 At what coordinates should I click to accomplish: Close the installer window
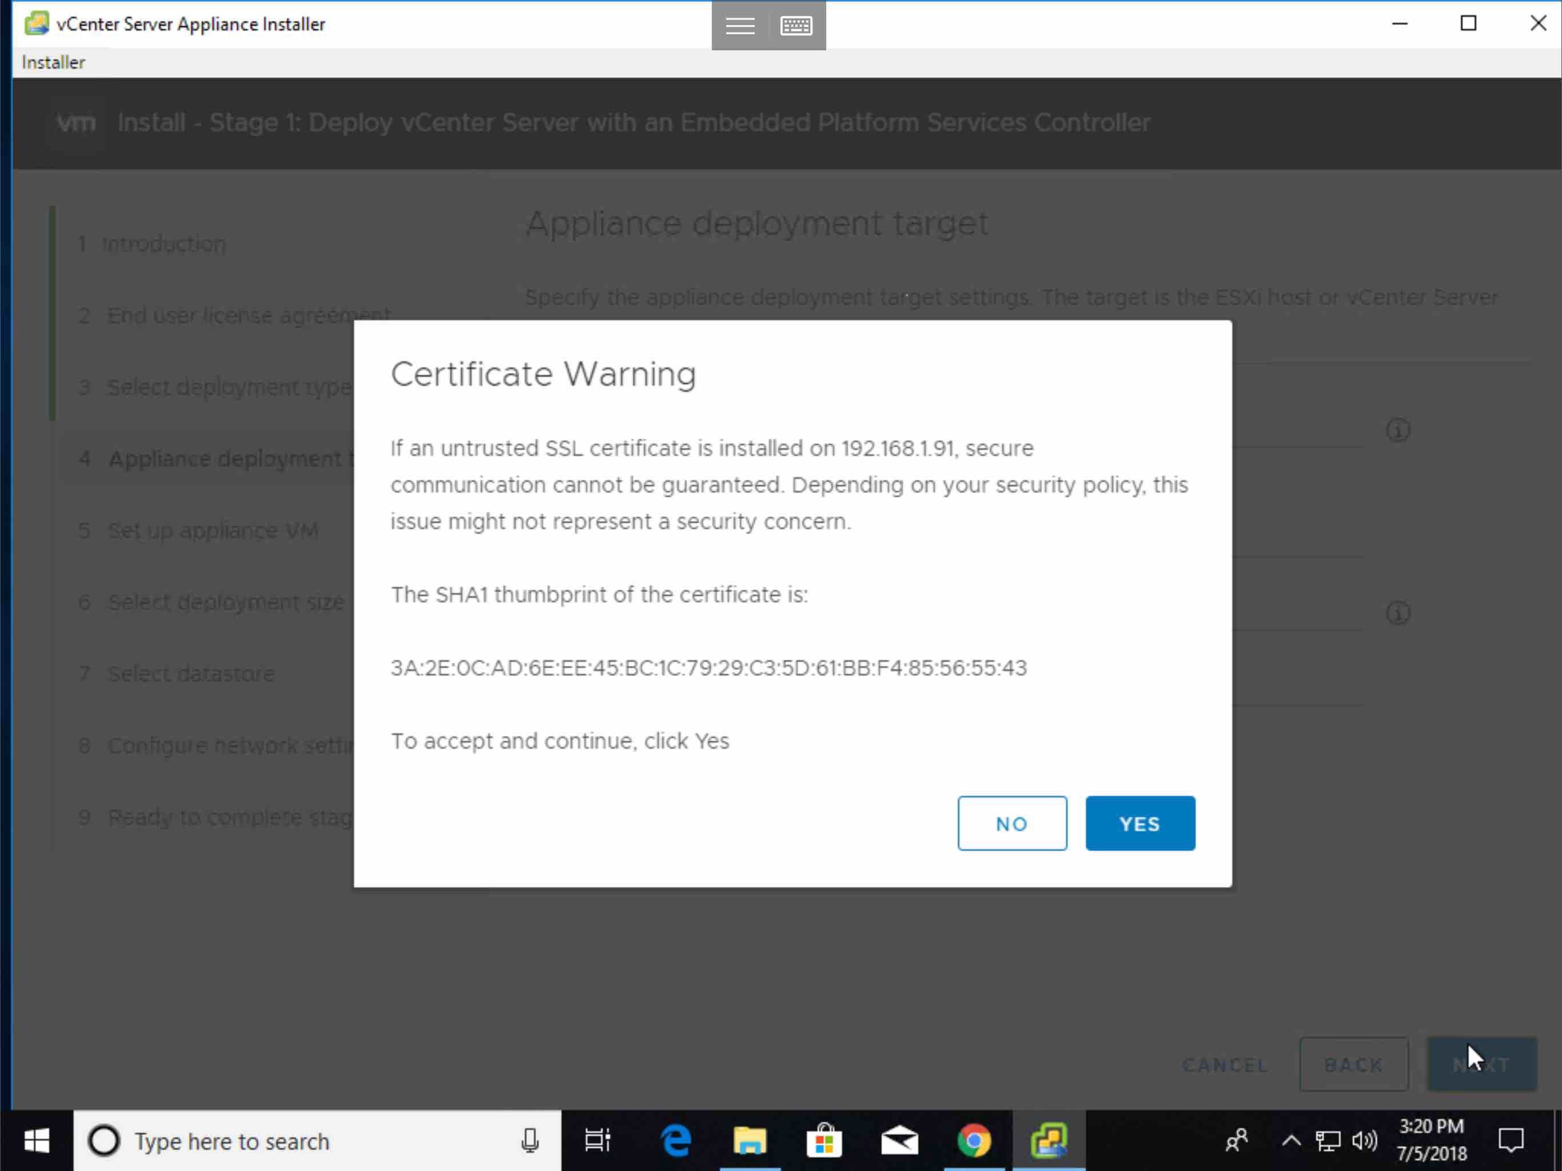1537,23
